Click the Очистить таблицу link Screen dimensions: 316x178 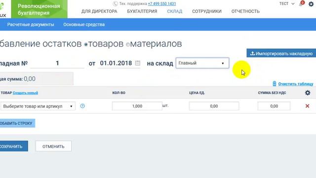296,84
